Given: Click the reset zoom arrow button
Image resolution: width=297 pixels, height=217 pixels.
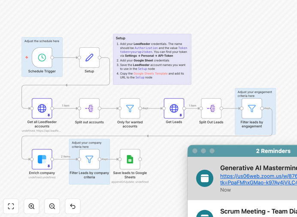Looking at the screenshot, I should tap(73, 206).
